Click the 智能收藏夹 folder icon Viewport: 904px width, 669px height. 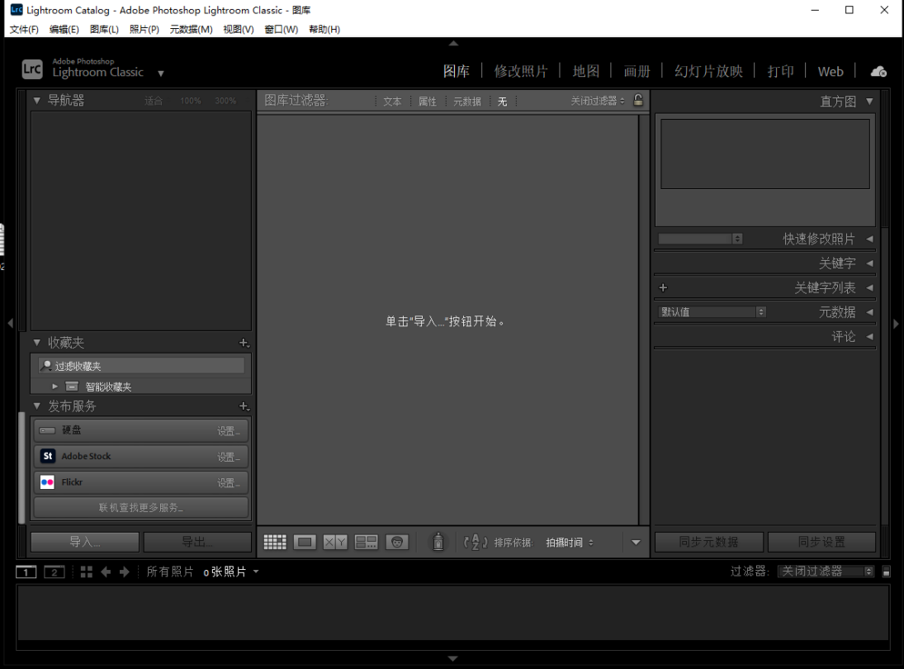coord(72,387)
